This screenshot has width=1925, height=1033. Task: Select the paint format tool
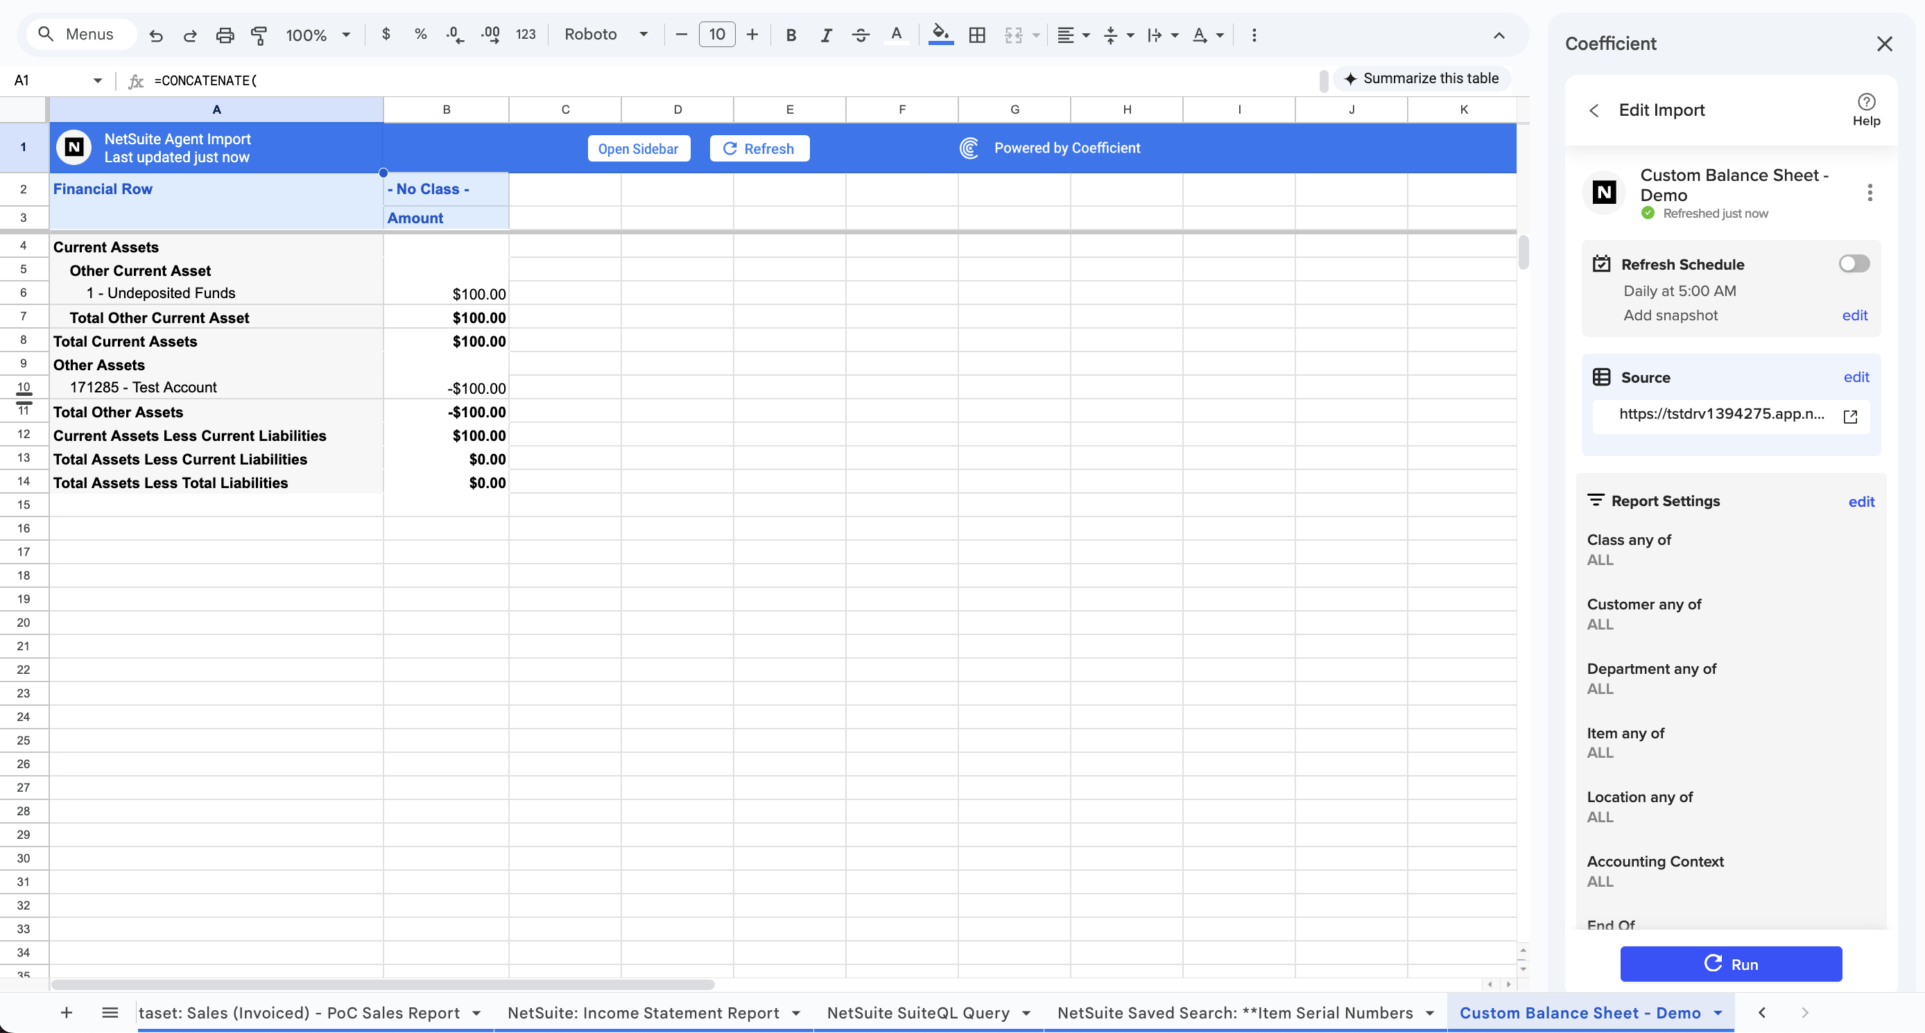(x=259, y=35)
